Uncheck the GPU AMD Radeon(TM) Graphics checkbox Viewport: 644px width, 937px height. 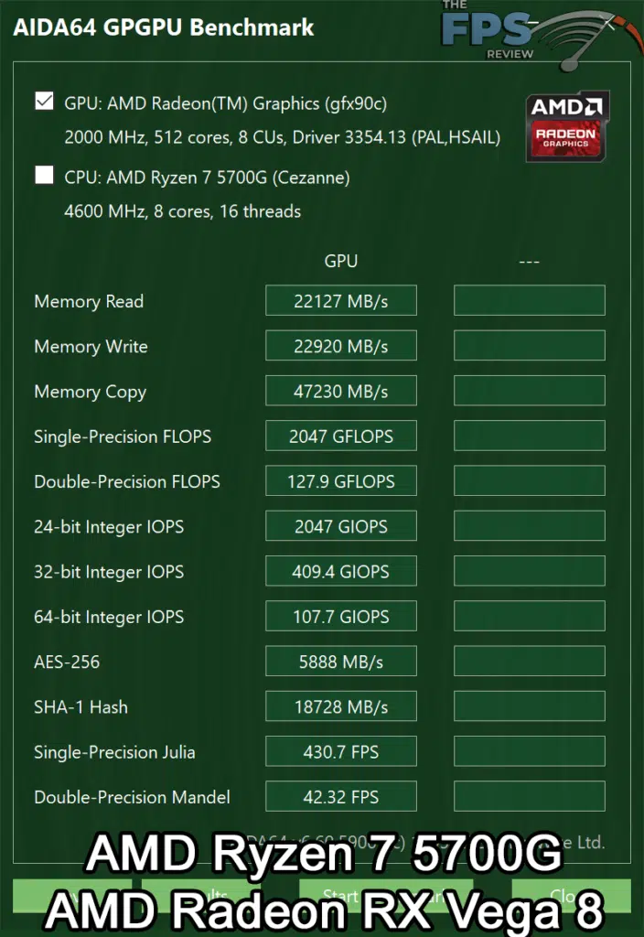(44, 101)
